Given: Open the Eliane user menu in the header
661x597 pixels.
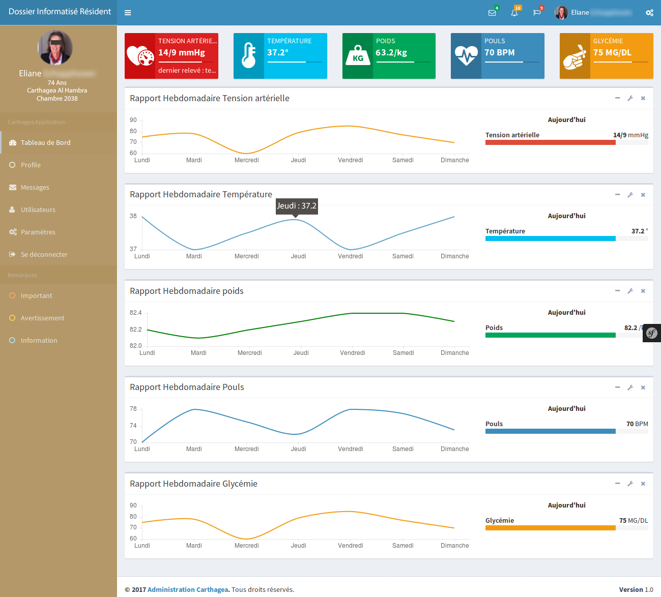Looking at the screenshot, I should click(593, 13).
